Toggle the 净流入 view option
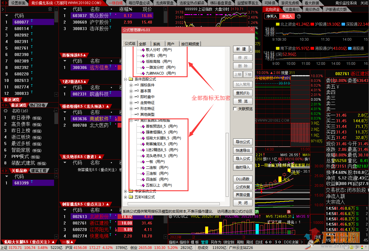 coord(286,16)
